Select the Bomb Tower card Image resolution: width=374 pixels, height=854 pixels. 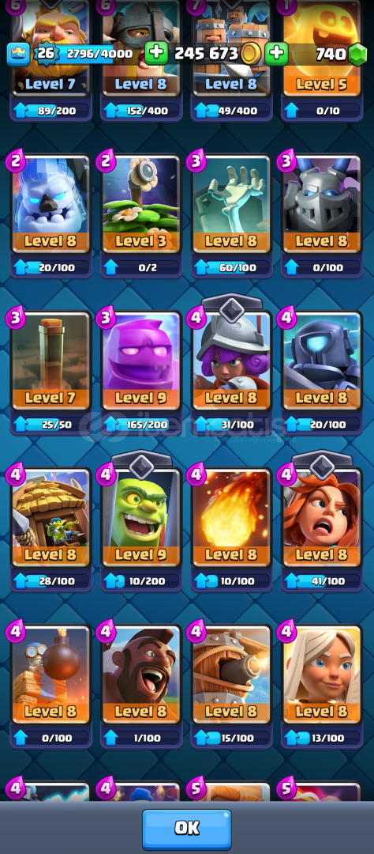pos(50,675)
